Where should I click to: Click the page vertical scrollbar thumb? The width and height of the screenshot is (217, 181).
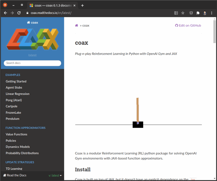[x=214, y=31]
